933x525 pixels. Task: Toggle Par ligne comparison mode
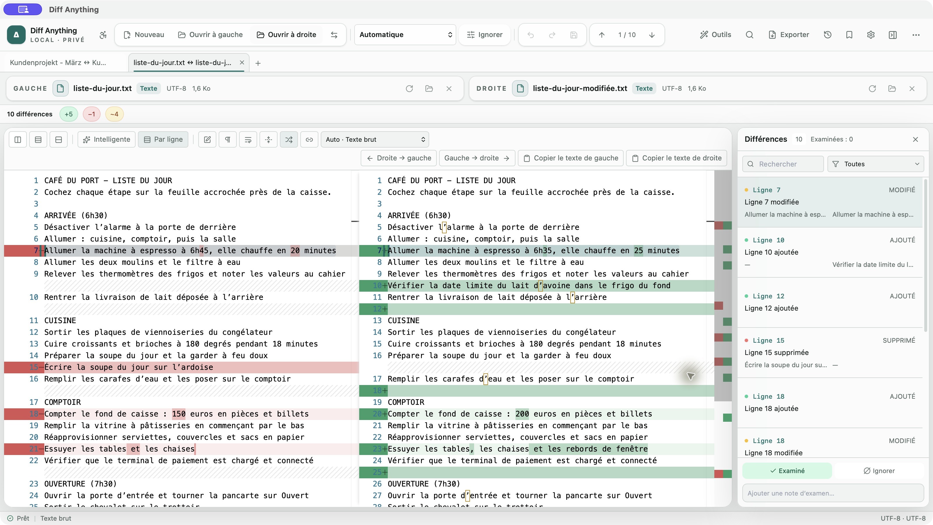(x=163, y=139)
